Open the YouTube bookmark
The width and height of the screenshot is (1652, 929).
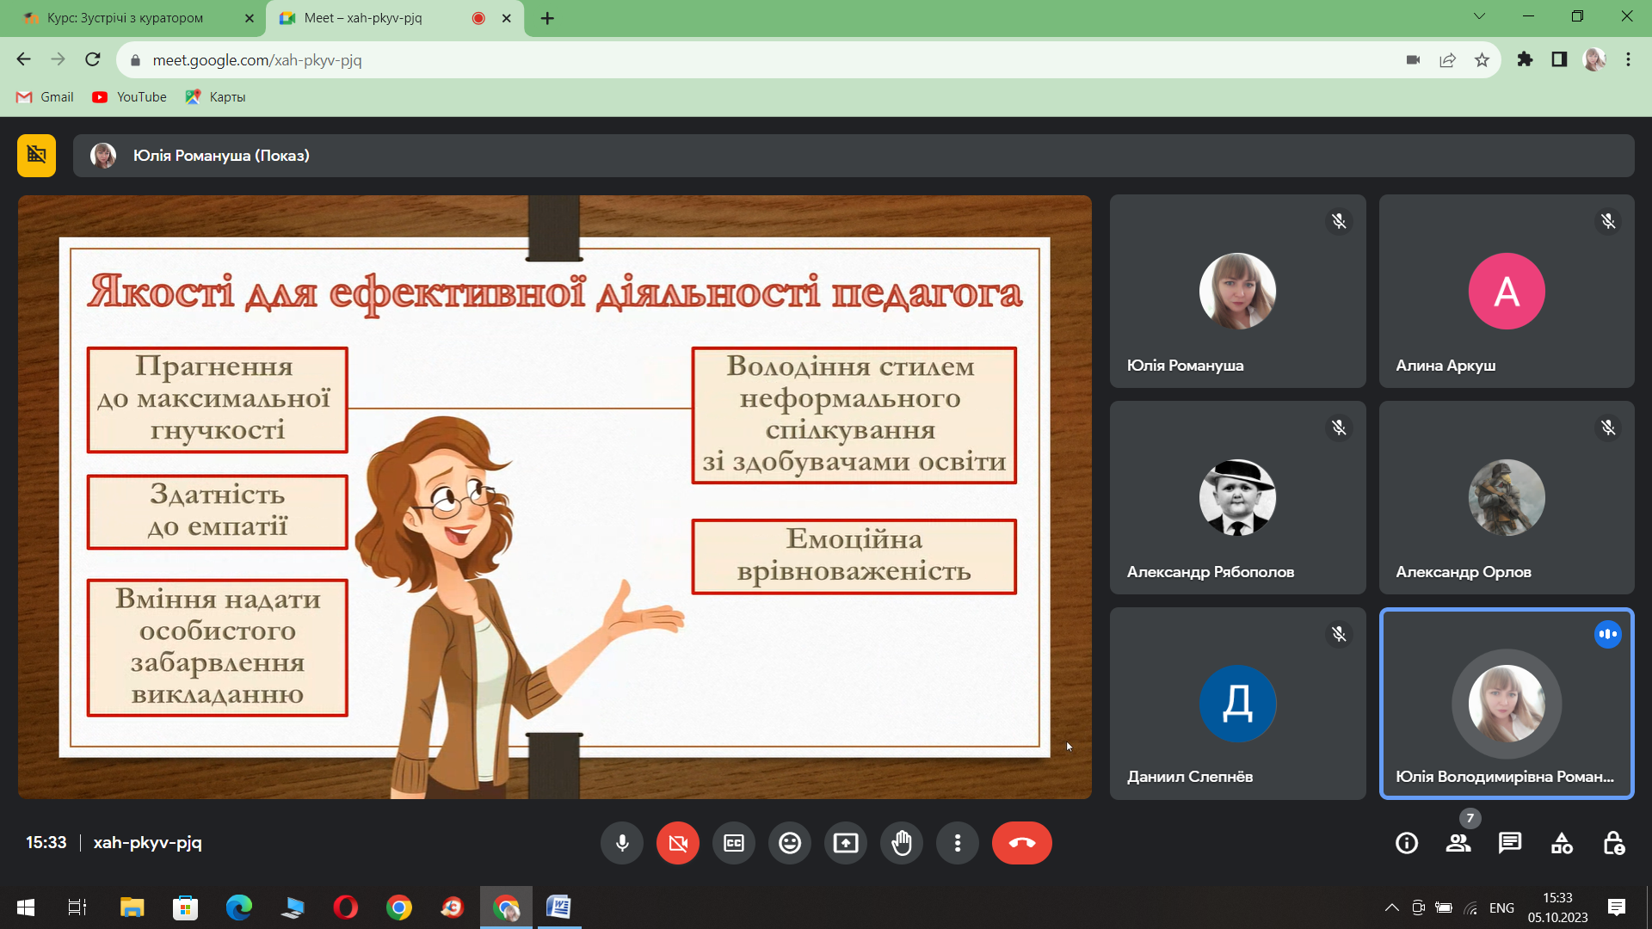click(130, 97)
